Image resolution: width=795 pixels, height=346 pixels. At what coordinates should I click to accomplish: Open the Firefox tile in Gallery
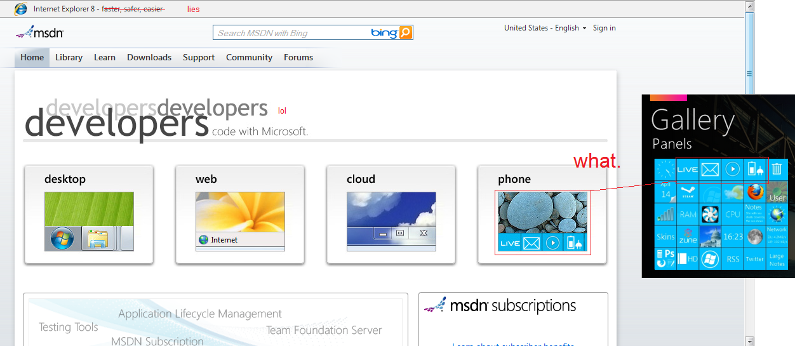point(754,192)
